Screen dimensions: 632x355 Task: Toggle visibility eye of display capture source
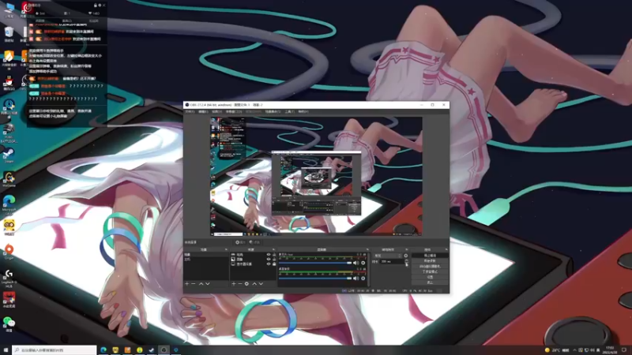[269, 264]
